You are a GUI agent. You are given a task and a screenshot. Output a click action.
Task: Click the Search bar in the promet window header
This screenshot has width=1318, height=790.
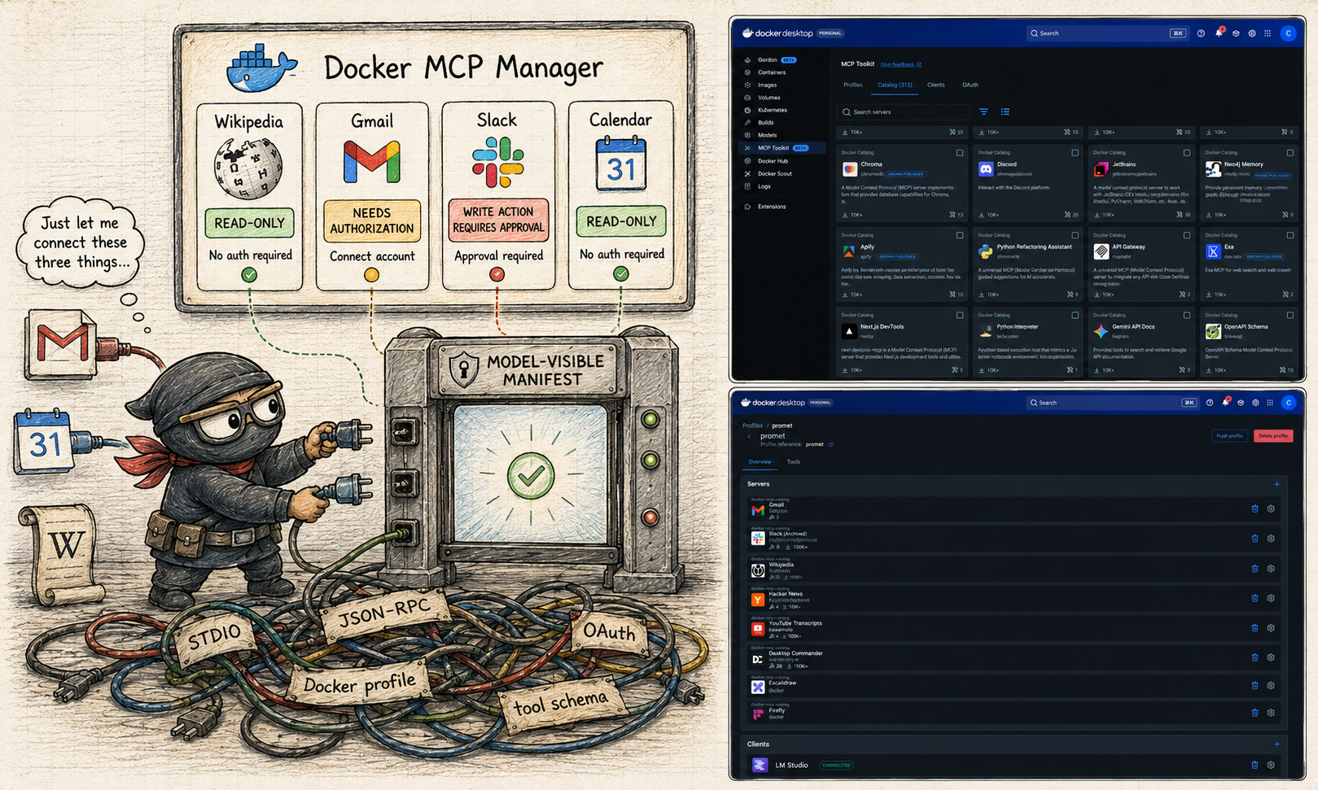click(x=1111, y=403)
